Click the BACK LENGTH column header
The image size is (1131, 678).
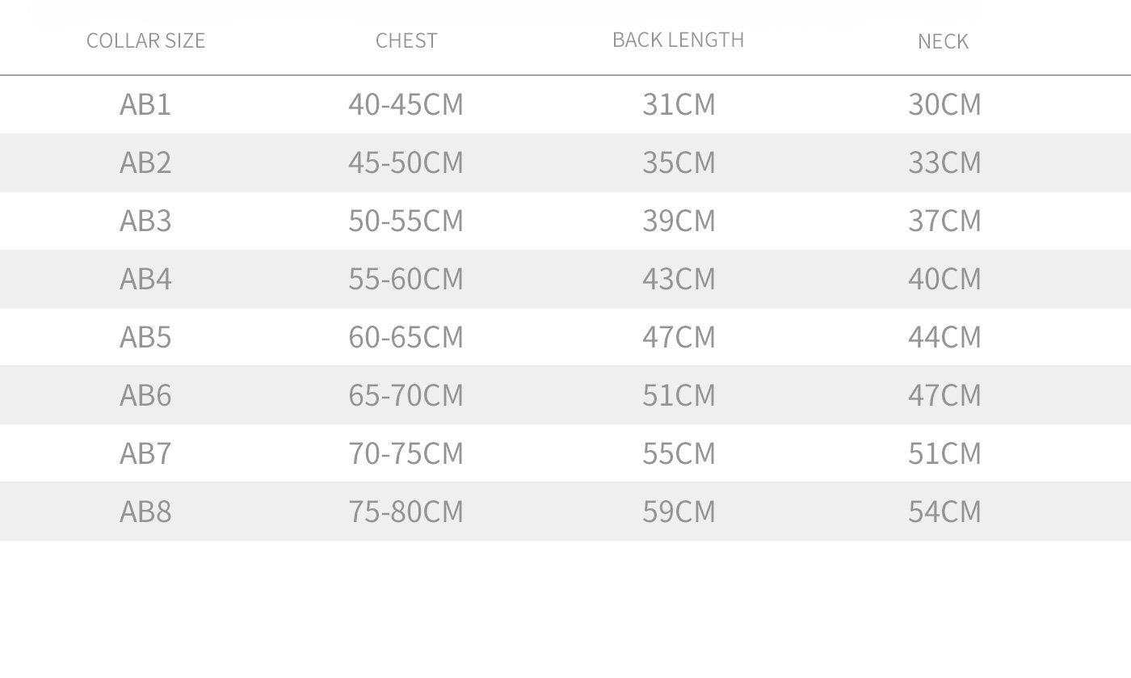(x=678, y=40)
